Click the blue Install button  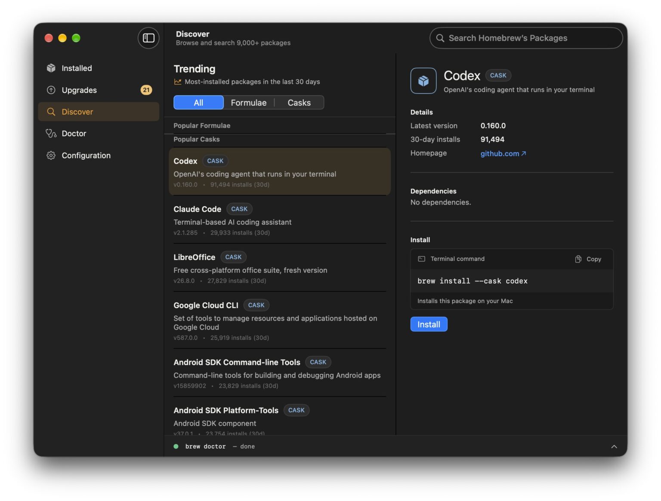point(429,324)
